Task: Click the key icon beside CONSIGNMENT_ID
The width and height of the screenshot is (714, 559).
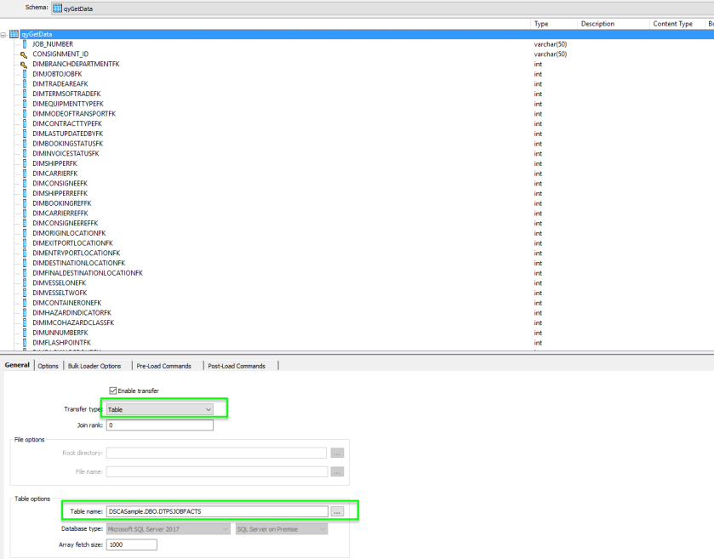Action: point(24,54)
